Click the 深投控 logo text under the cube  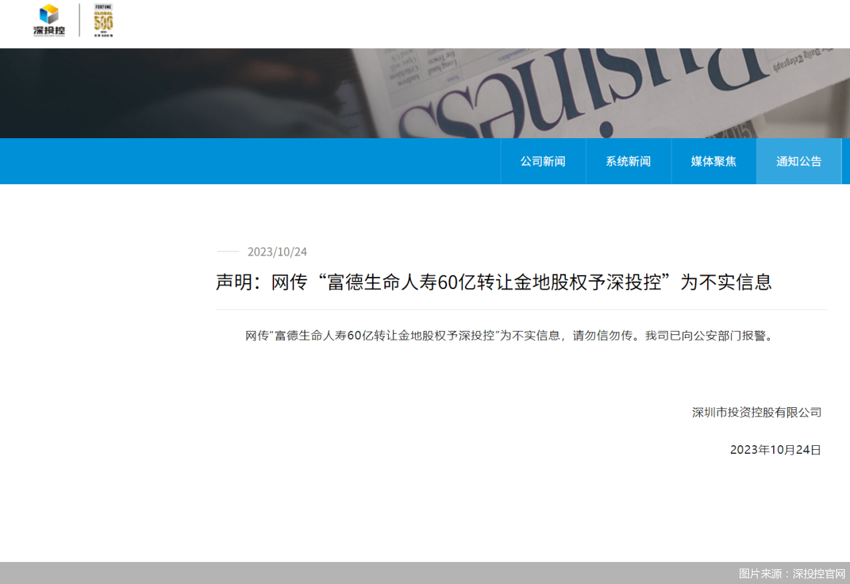[x=49, y=30]
